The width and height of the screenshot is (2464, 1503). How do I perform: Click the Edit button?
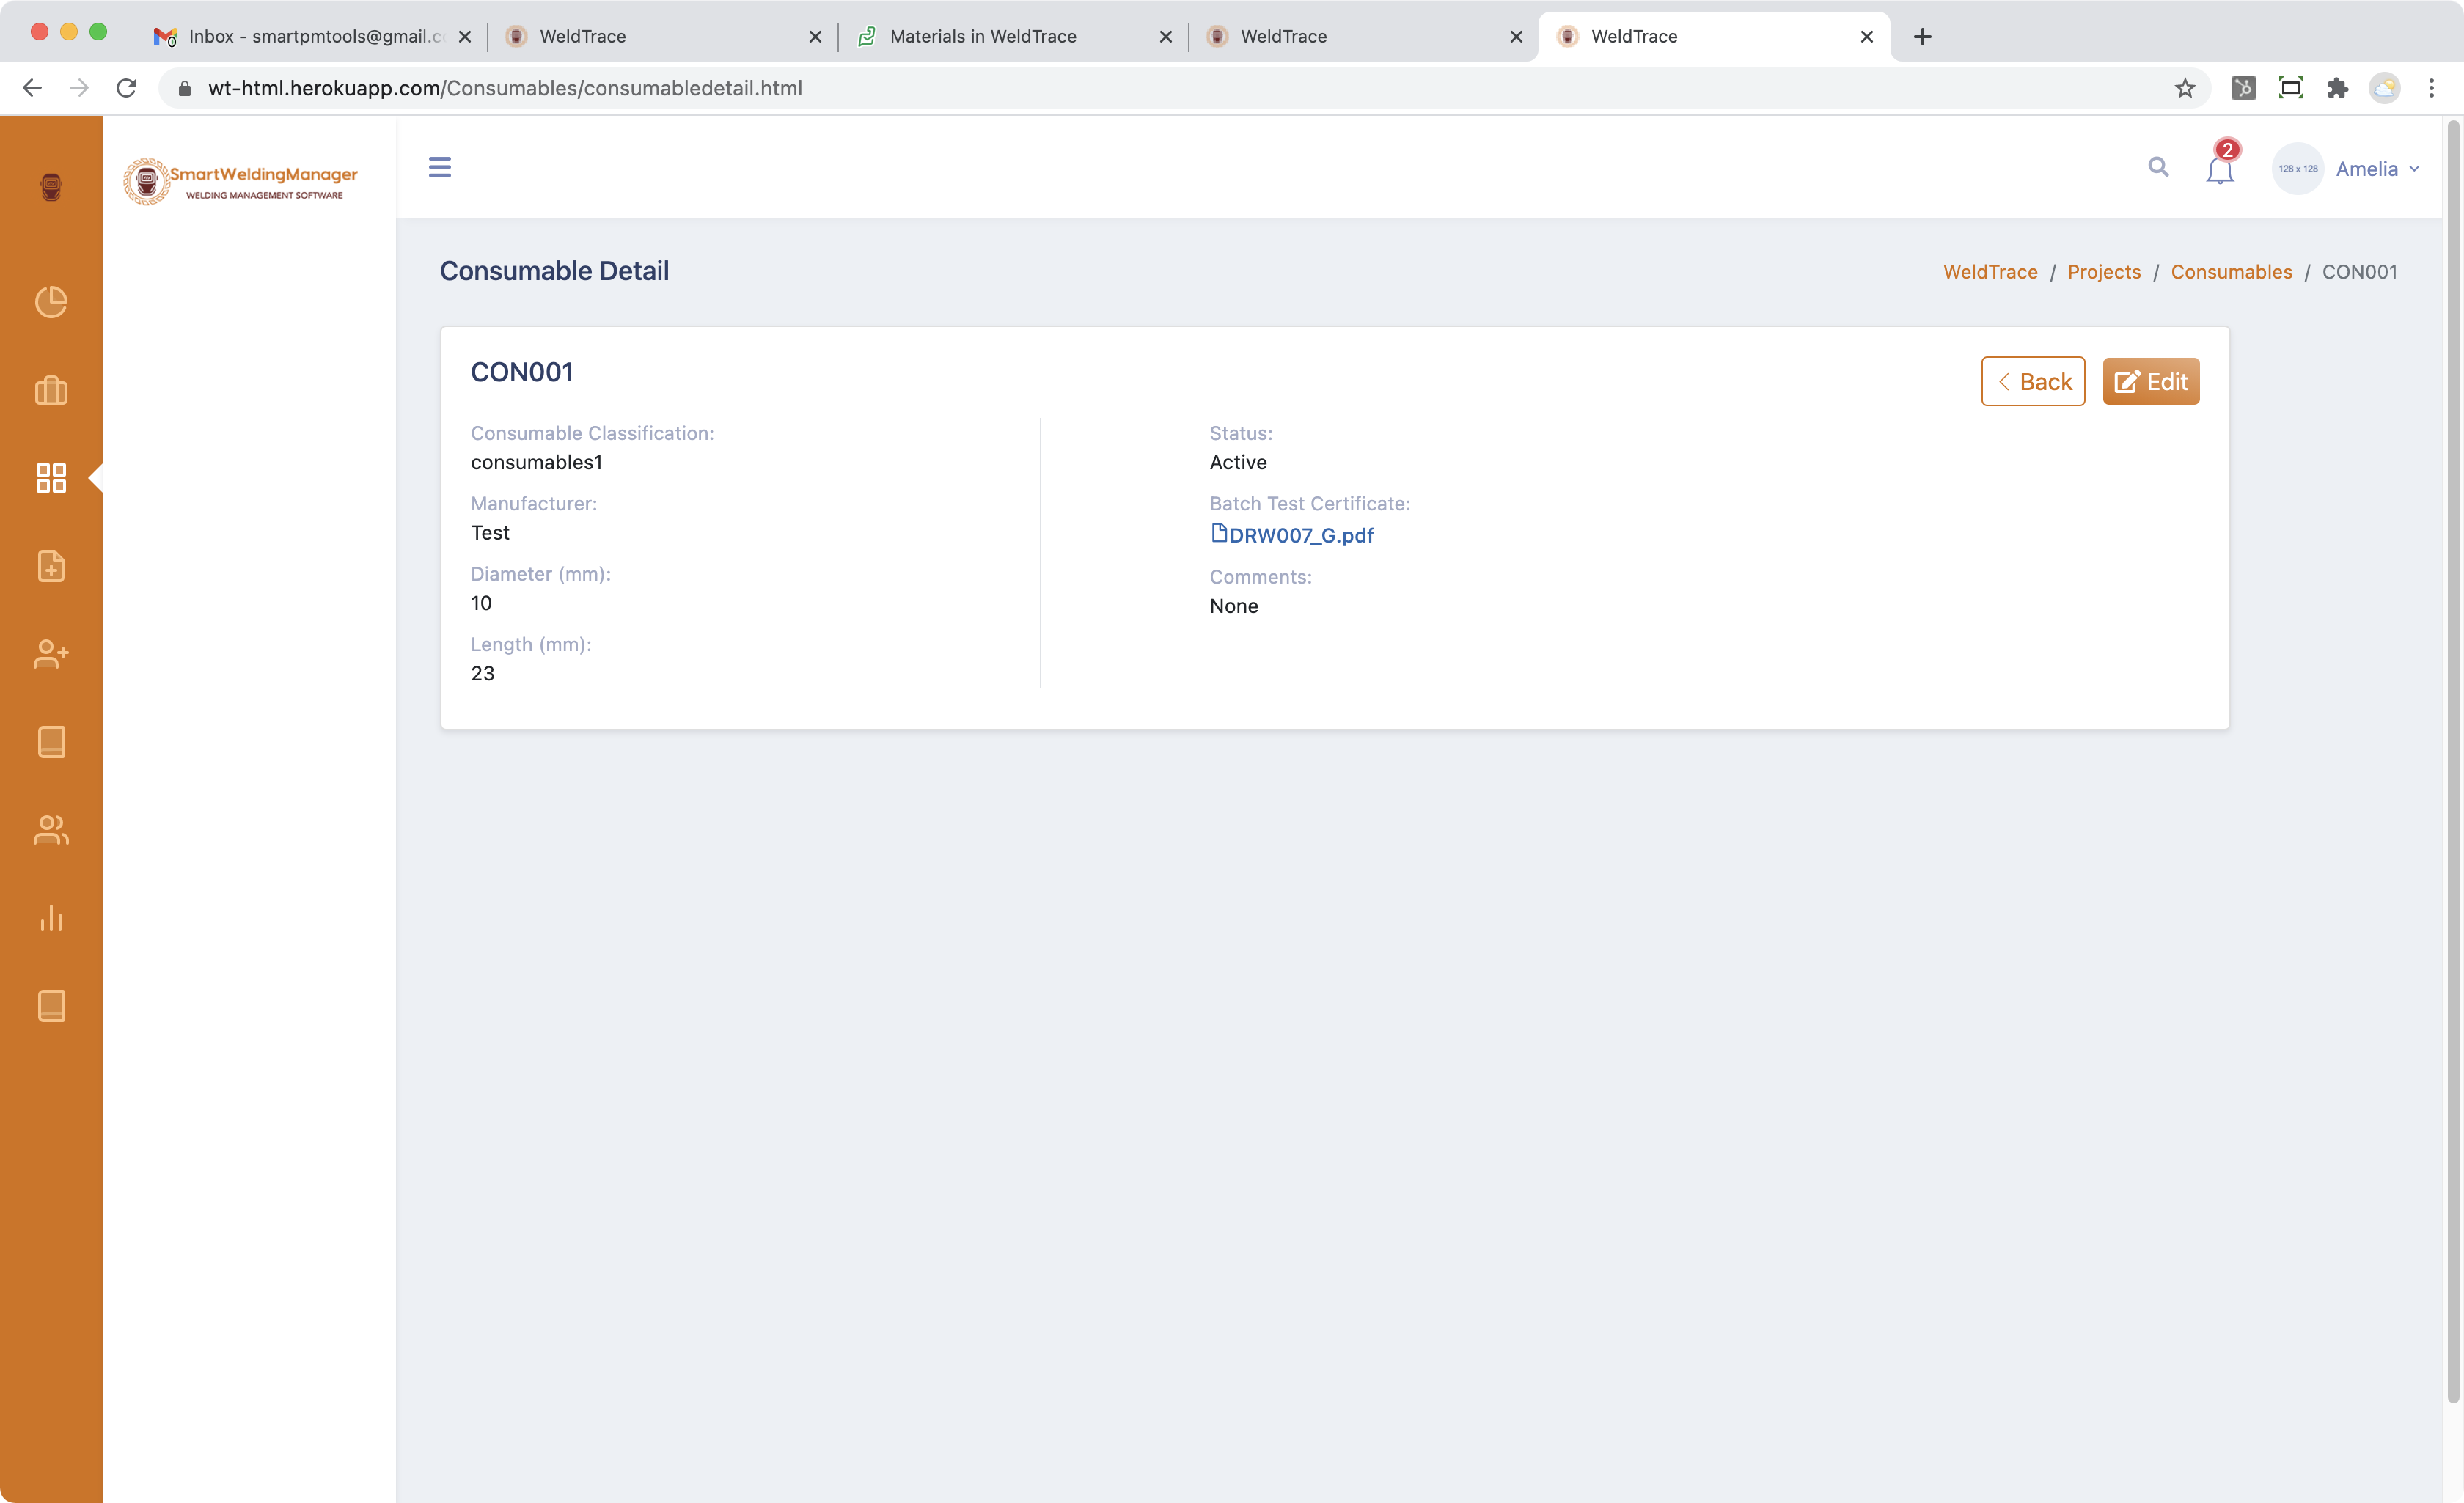click(2150, 381)
